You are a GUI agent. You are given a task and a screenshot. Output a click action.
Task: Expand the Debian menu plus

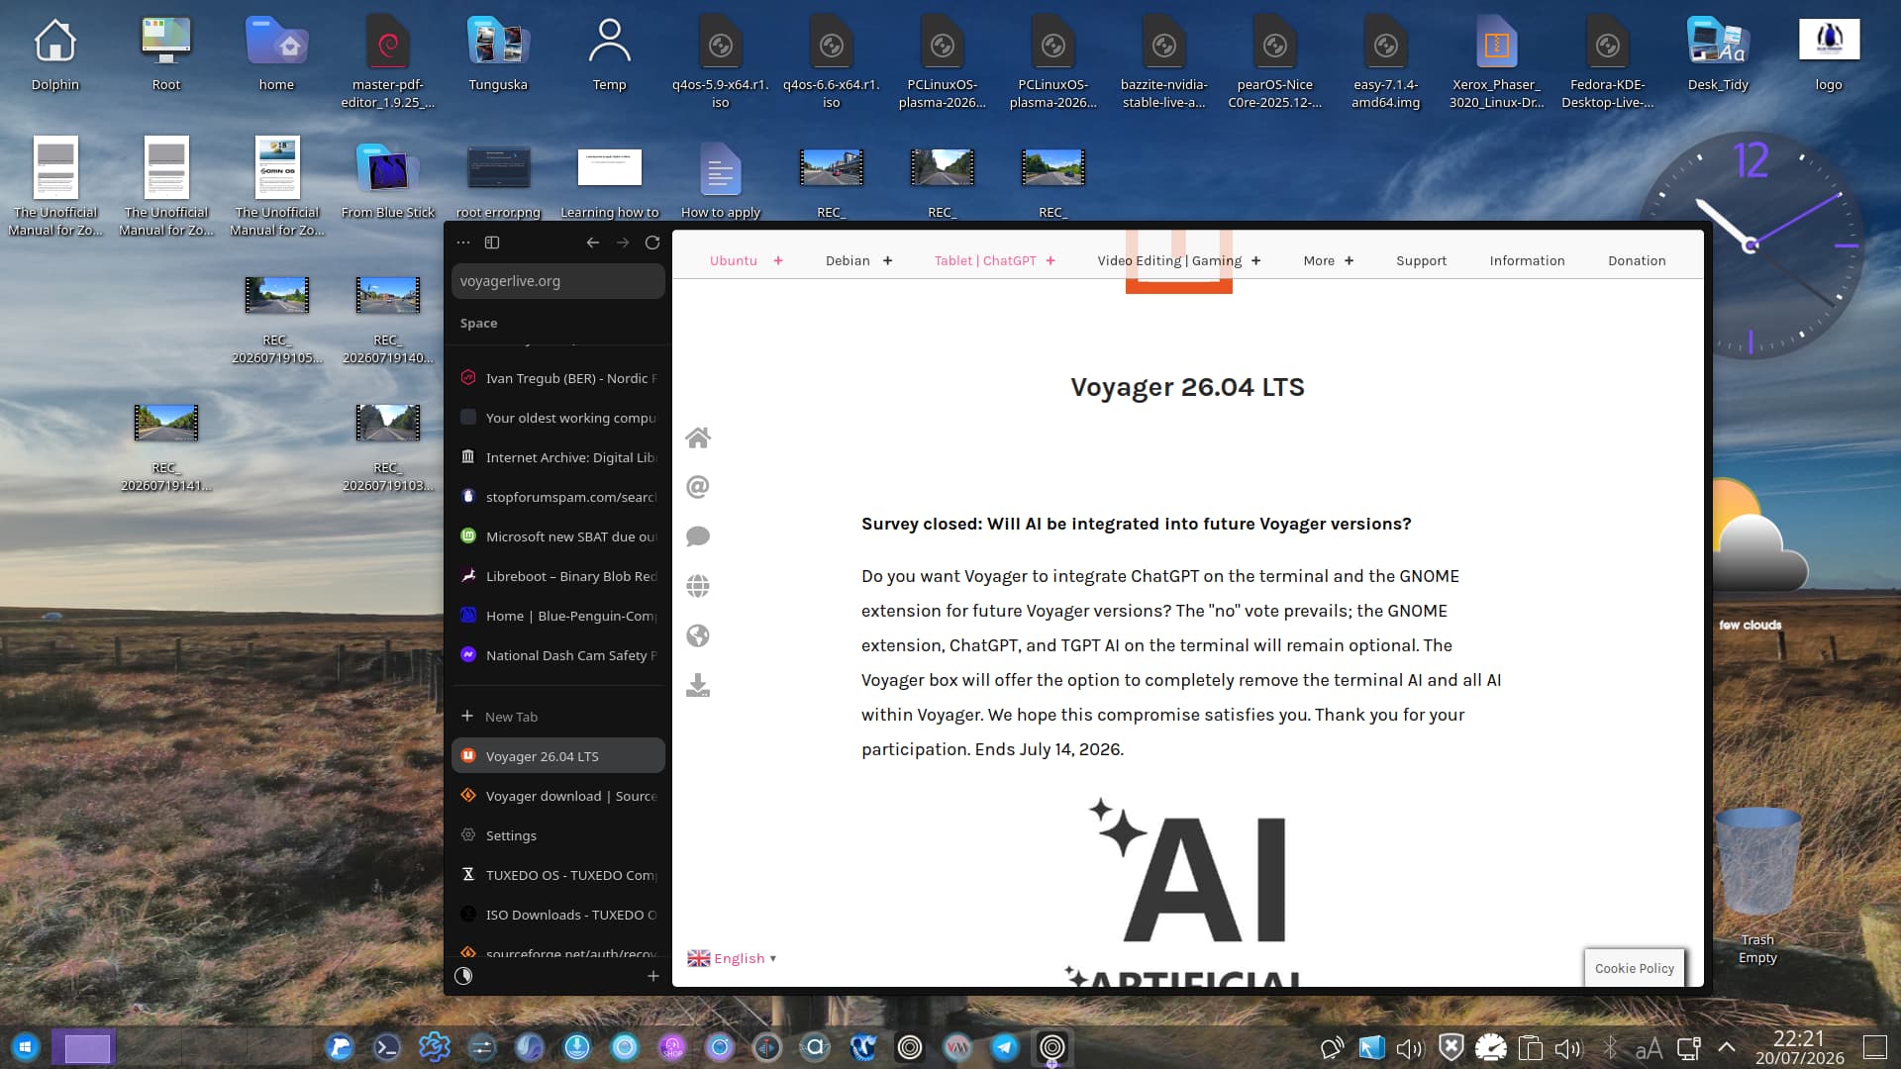pyautogui.click(x=887, y=261)
